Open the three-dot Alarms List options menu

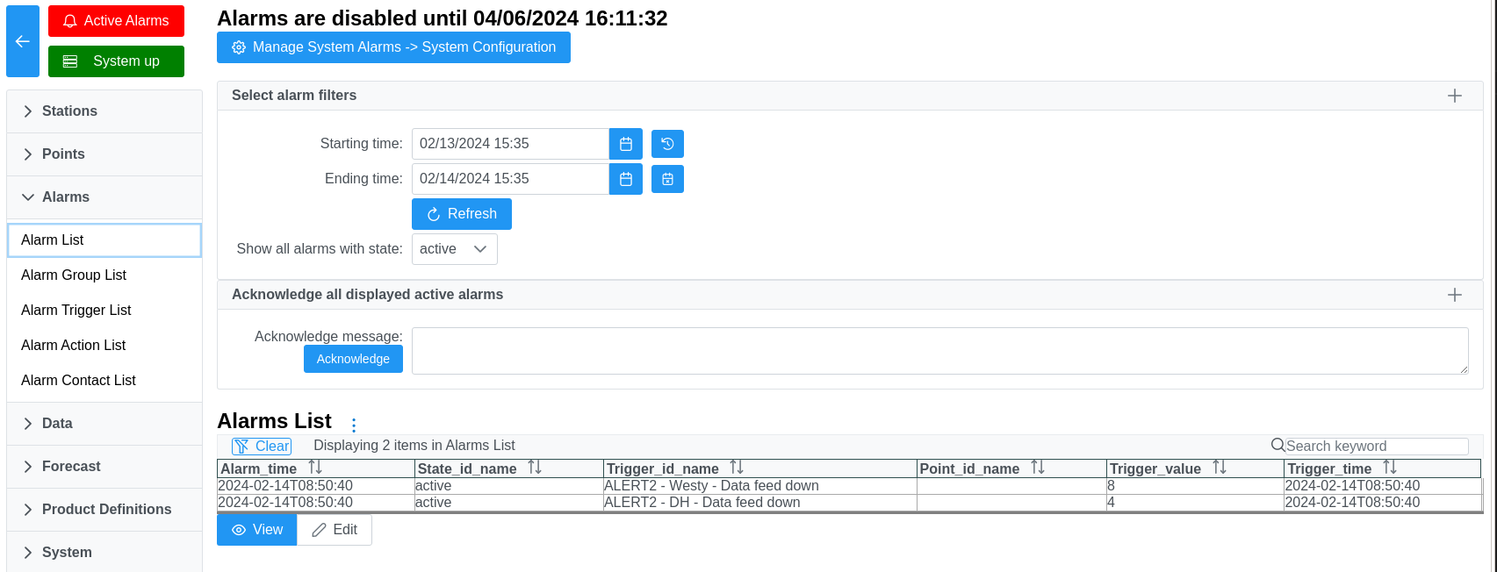[x=354, y=425]
